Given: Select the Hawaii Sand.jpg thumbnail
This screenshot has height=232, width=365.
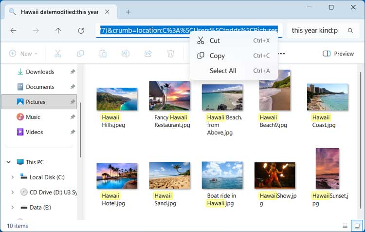Looking at the screenshot, I should coord(169,175).
